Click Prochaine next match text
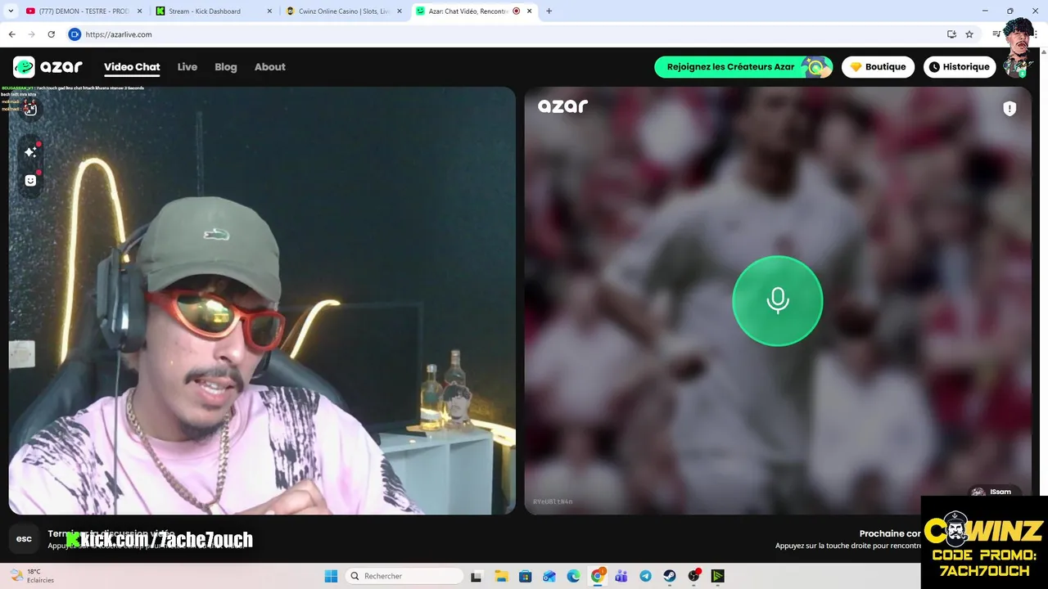The height and width of the screenshot is (589, 1048). point(890,533)
